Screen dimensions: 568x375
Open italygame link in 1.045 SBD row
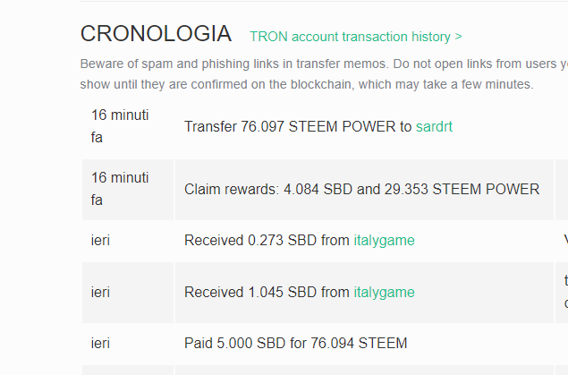384,292
